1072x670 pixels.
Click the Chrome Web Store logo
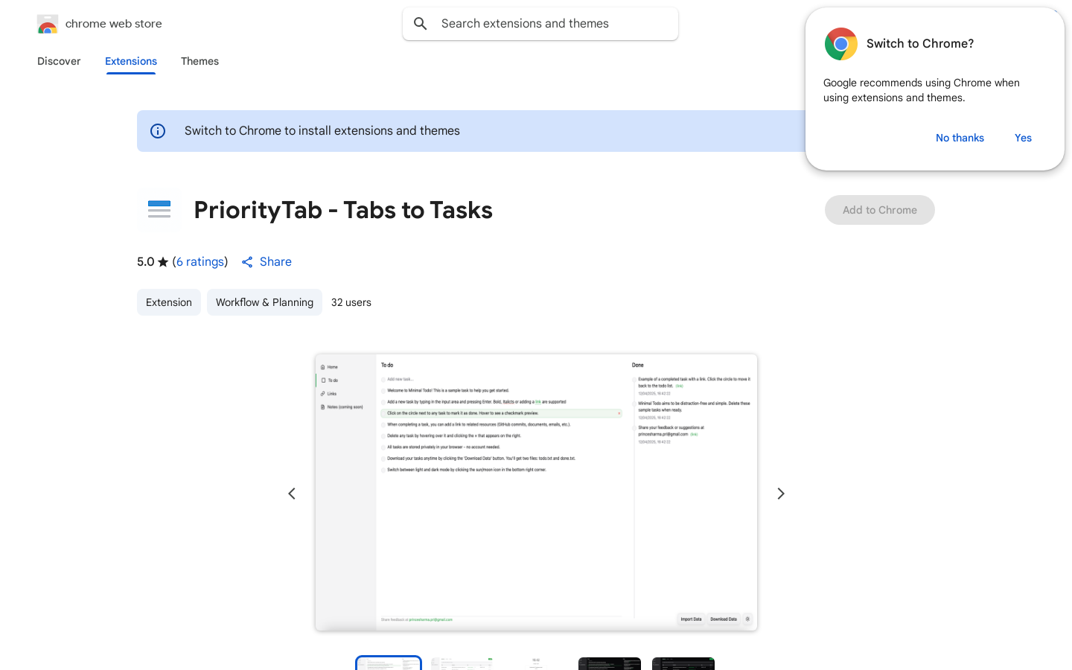coord(48,24)
